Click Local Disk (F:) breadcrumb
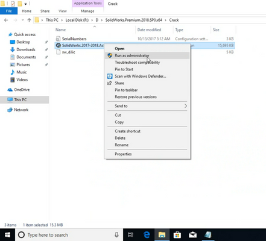266x241 pixels. 77,20
